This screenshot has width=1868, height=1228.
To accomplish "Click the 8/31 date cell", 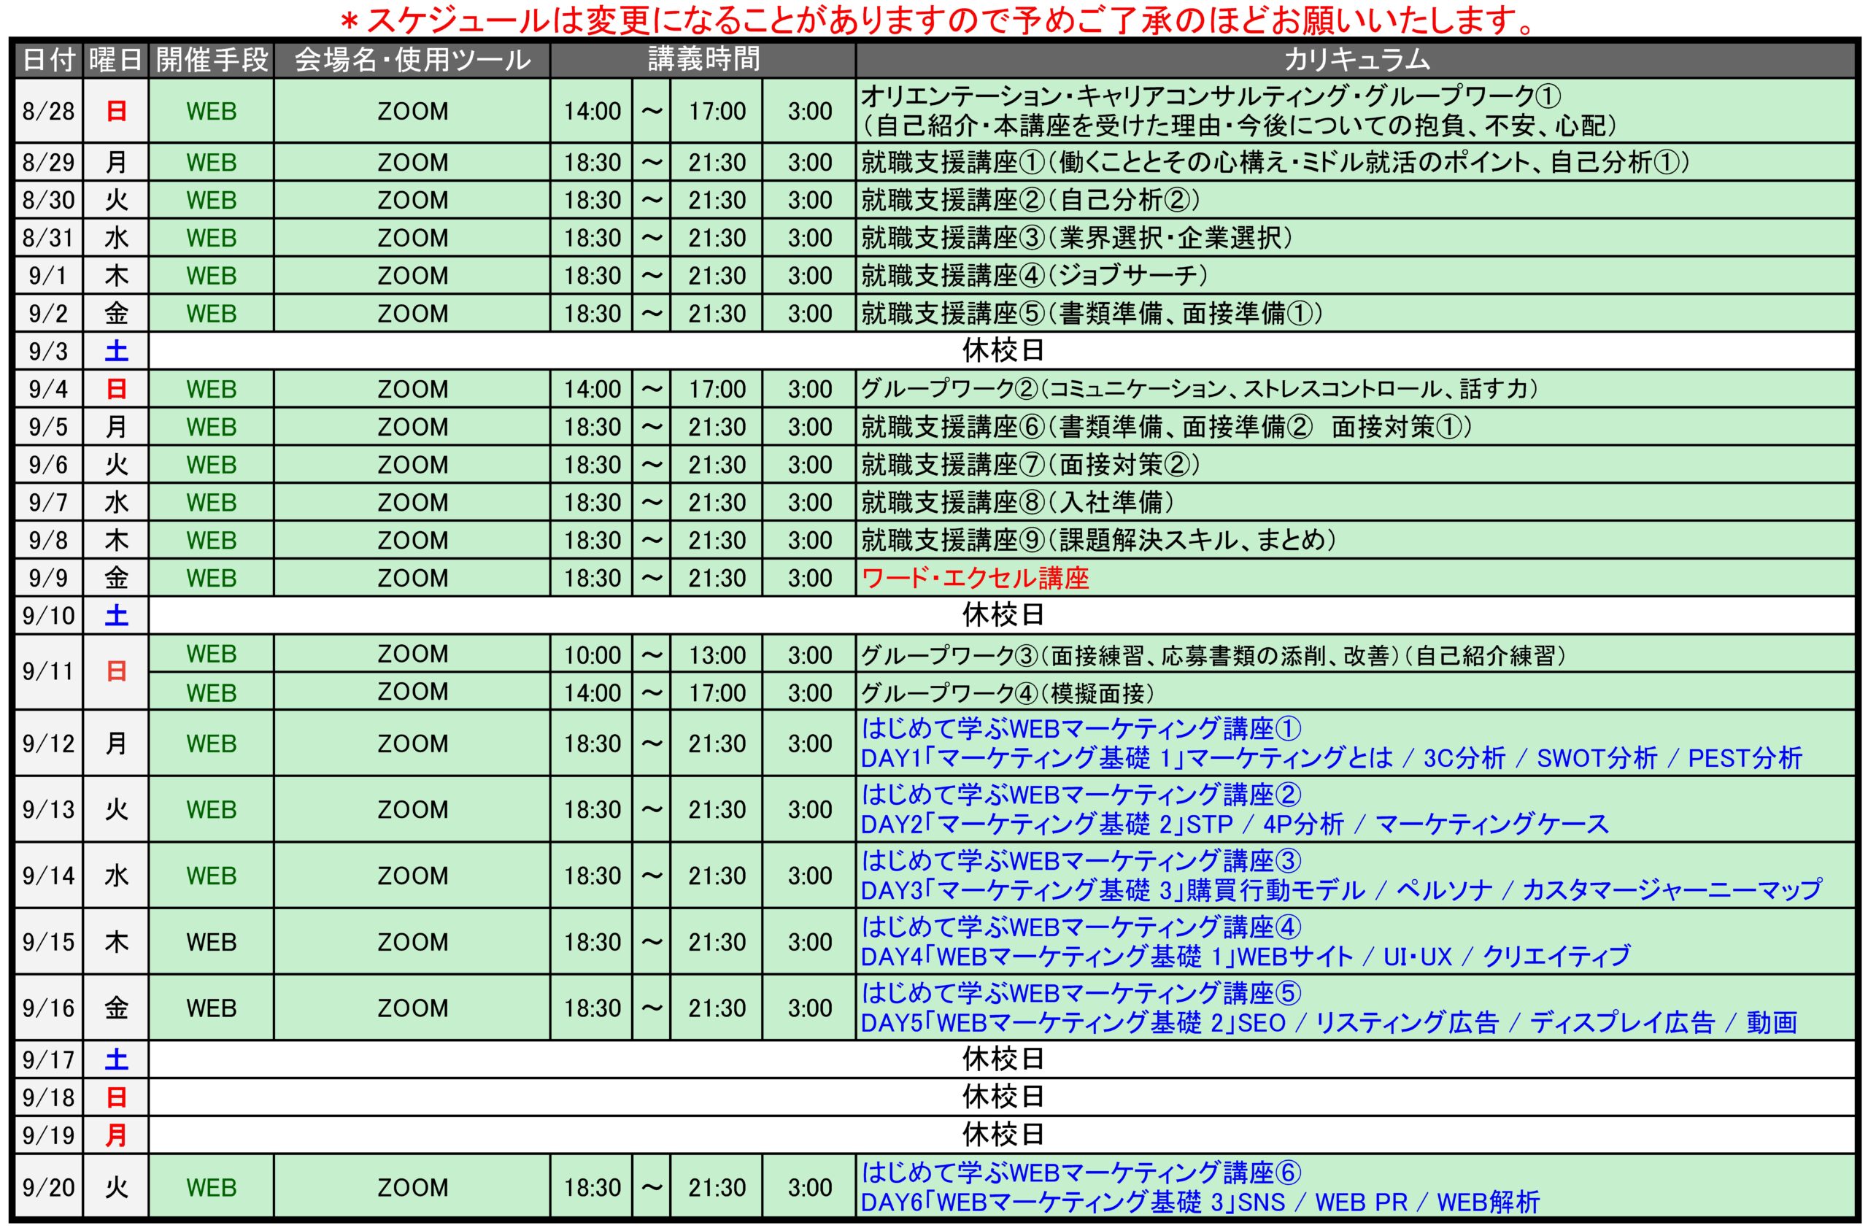I will coord(49,238).
